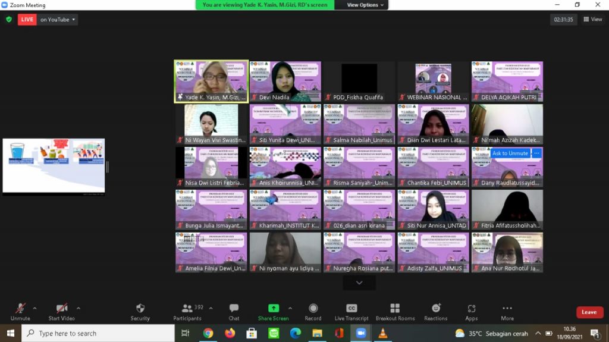The width and height of the screenshot is (609, 342).
Task: Open the Chat panel
Action: tap(234, 309)
